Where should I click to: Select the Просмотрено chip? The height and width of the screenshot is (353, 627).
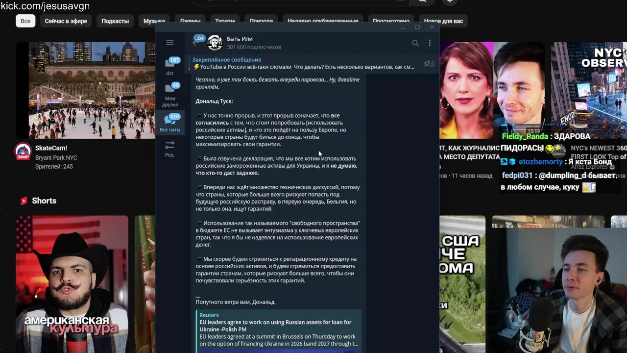(391, 21)
